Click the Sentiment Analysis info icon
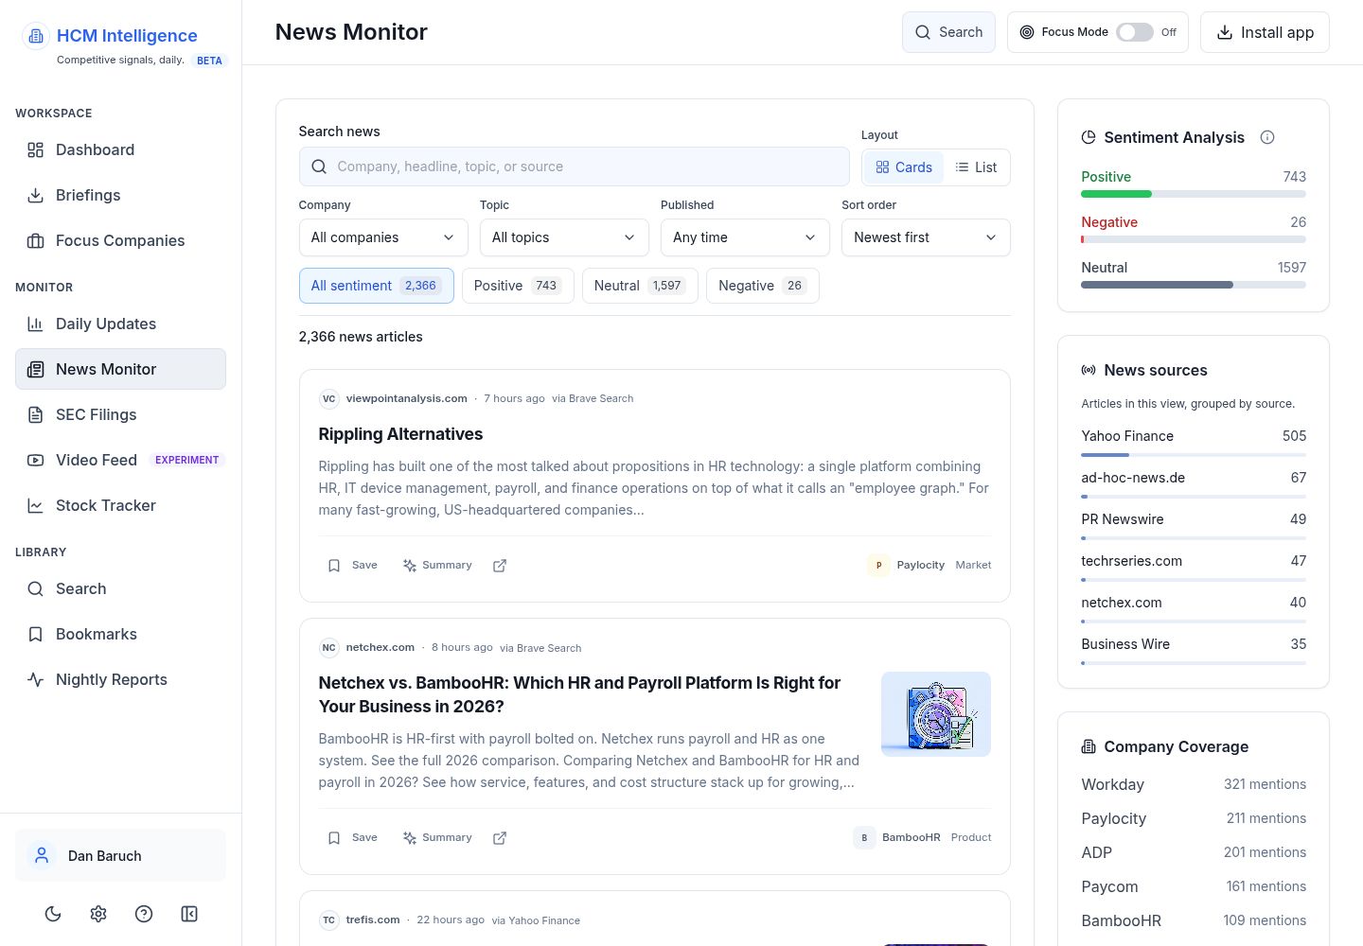Viewport: 1363px width, 946px height. pyautogui.click(x=1267, y=137)
